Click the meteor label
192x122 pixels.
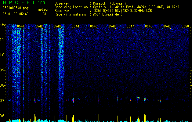click(43, 9)
